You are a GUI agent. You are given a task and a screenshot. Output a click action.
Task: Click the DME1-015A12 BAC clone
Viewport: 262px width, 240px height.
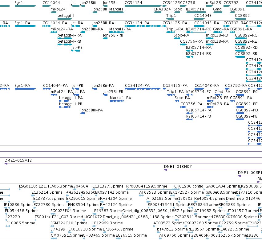coord(133,164)
